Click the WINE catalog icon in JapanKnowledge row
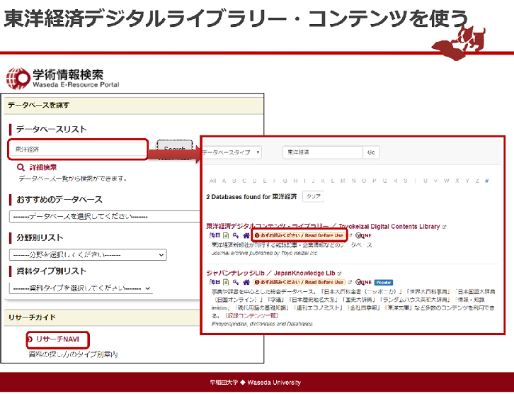The height and width of the screenshot is (394, 514). [363, 282]
